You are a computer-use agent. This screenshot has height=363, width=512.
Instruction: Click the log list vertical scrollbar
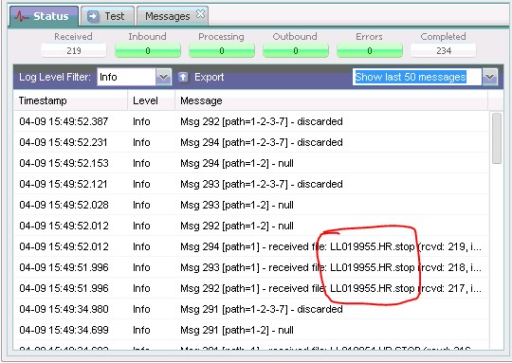pos(497,138)
